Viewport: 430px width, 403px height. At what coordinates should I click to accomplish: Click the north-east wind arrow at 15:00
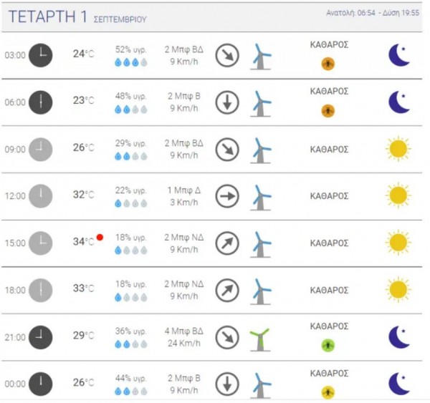point(227,243)
